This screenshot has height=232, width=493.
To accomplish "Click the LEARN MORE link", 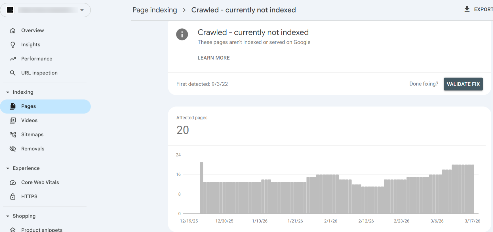I will point(214,58).
